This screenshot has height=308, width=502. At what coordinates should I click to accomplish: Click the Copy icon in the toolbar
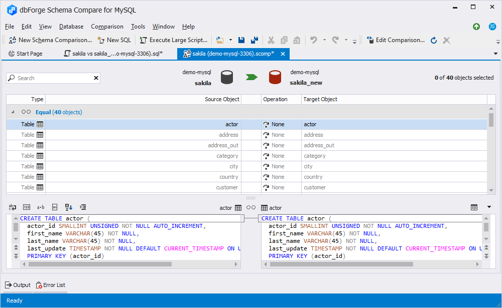284,40
